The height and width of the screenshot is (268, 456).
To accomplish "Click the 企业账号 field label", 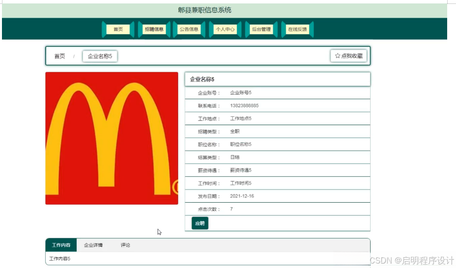I will (x=209, y=93).
